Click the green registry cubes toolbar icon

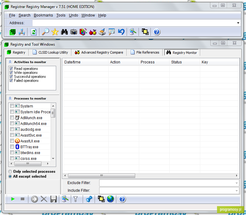[x=13, y=32]
